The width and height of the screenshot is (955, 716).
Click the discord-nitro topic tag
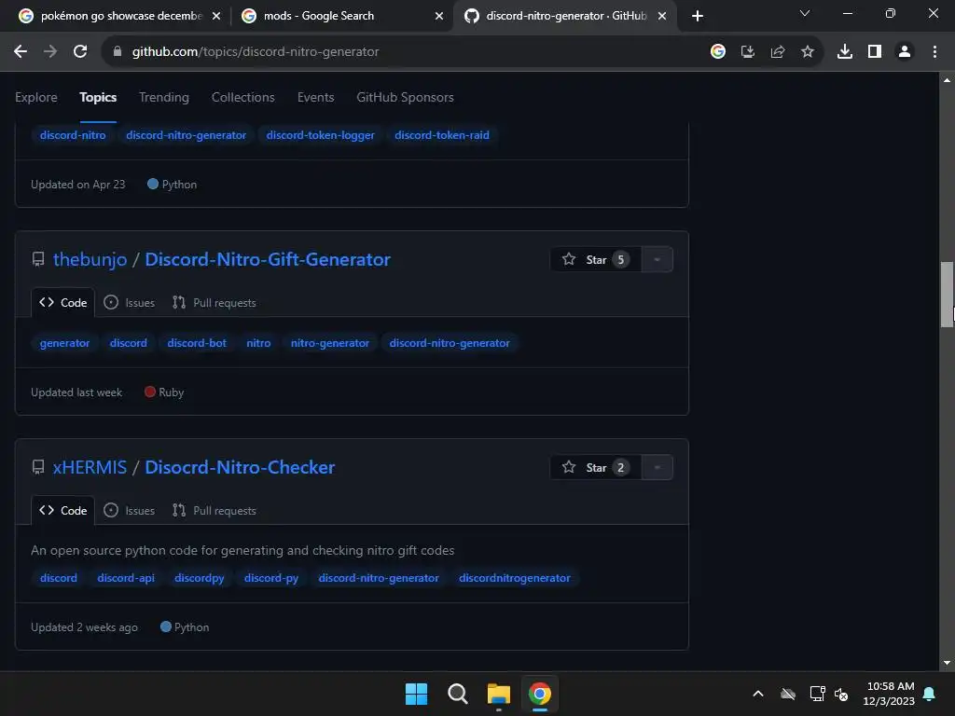pos(73,135)
